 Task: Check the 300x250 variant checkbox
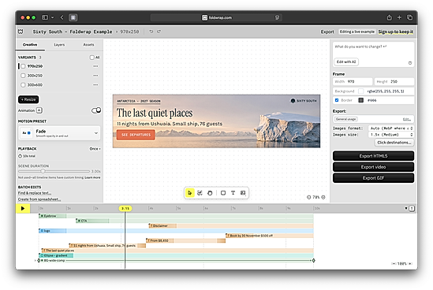23,76
